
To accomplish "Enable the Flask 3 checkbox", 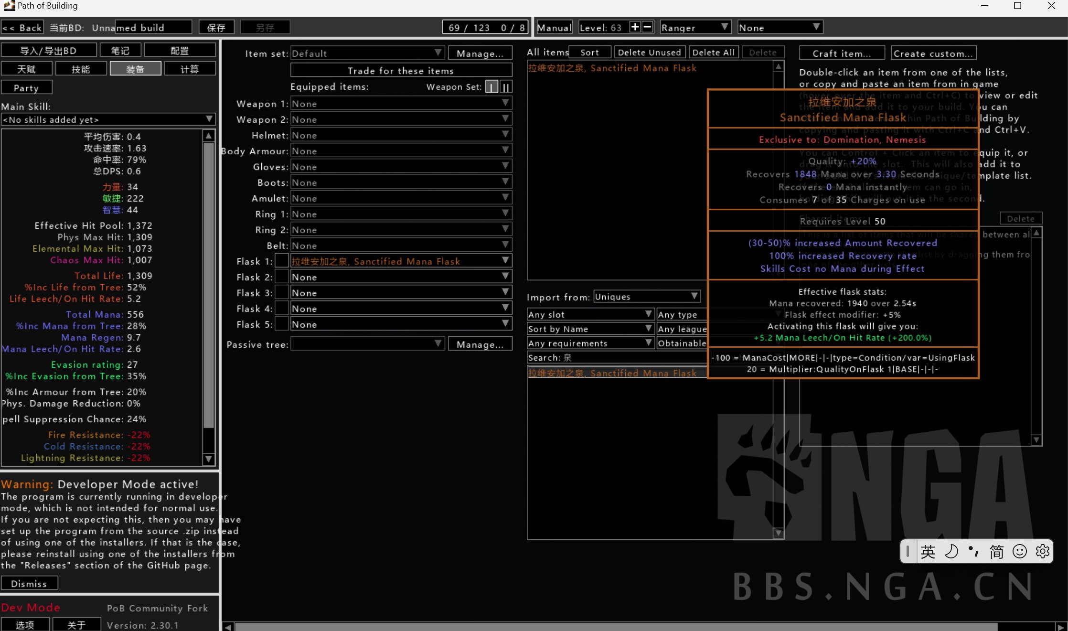I will point(282,293).
